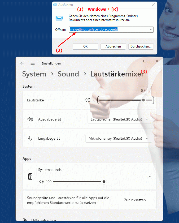The image size is (179, 223).
Task: Minimize the Einstellungen window
Action: coord(133,61)
